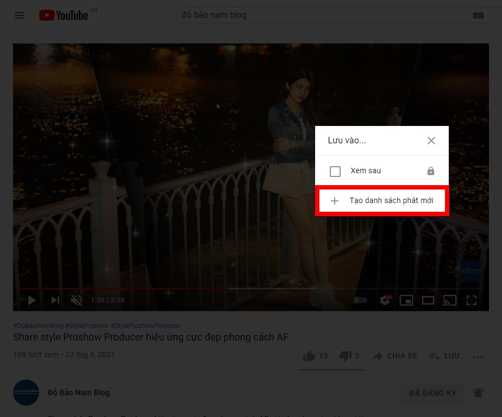Close the Lưu vào dialog
The height and width of the screenshot is (417, 502).
[431, 141]
